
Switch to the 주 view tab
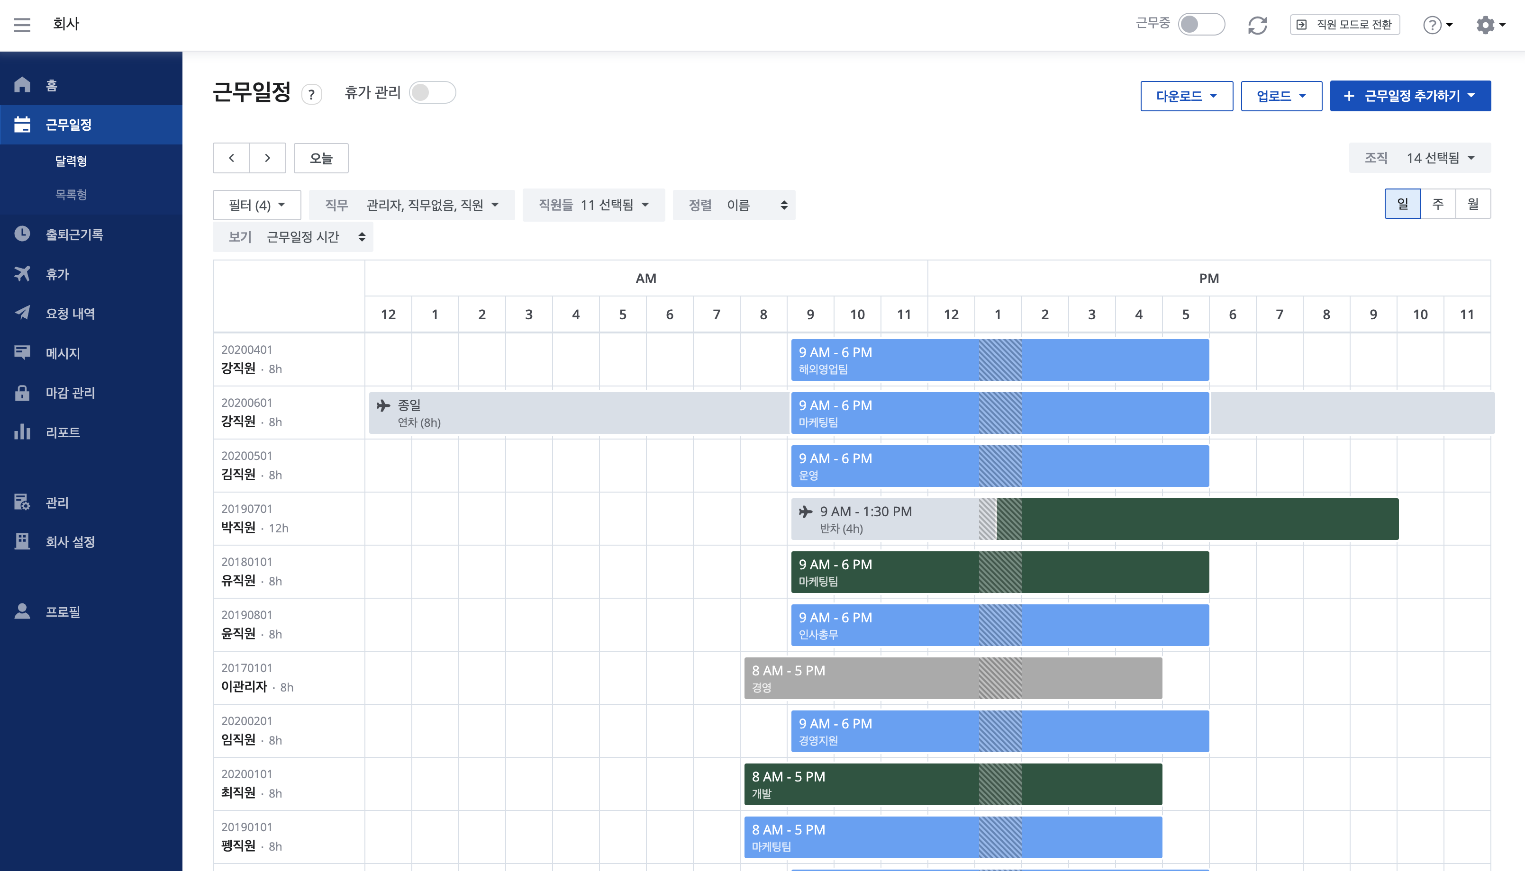click(1438, 203)
